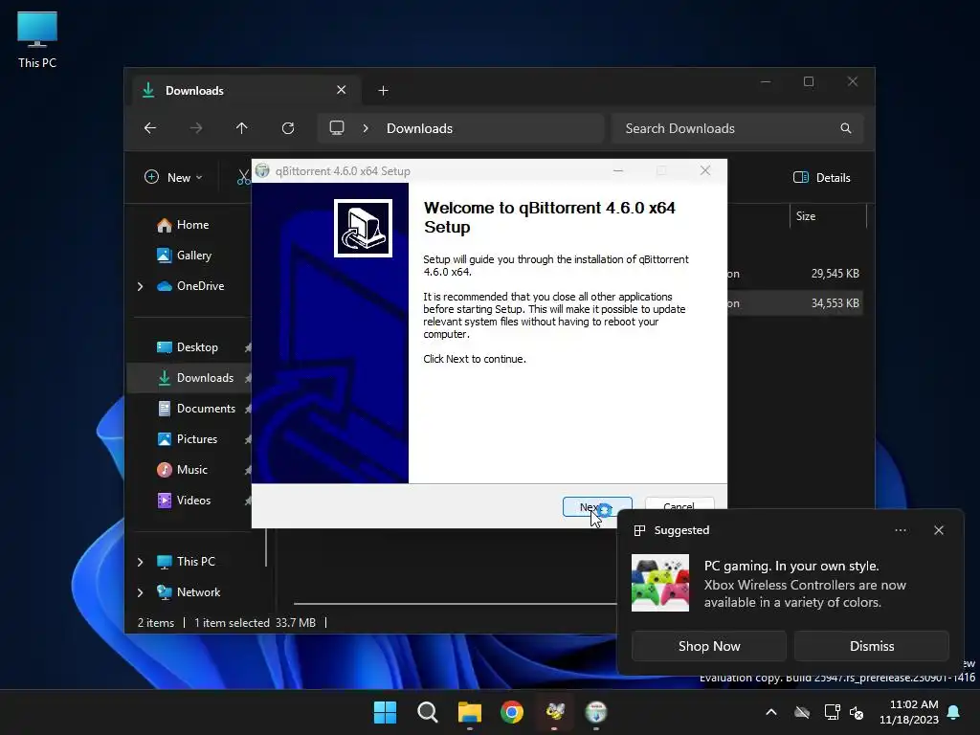Show hidden system tray icons
The width and height of the screenshot is (980, 735).
(x=771, y=712)
